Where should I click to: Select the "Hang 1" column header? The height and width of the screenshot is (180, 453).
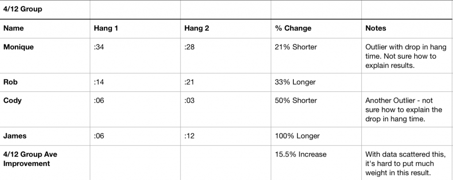pos(106,28)
